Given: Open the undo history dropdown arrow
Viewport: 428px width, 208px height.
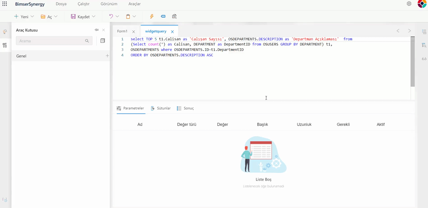Looking at the screenshot, I should 117,17.
